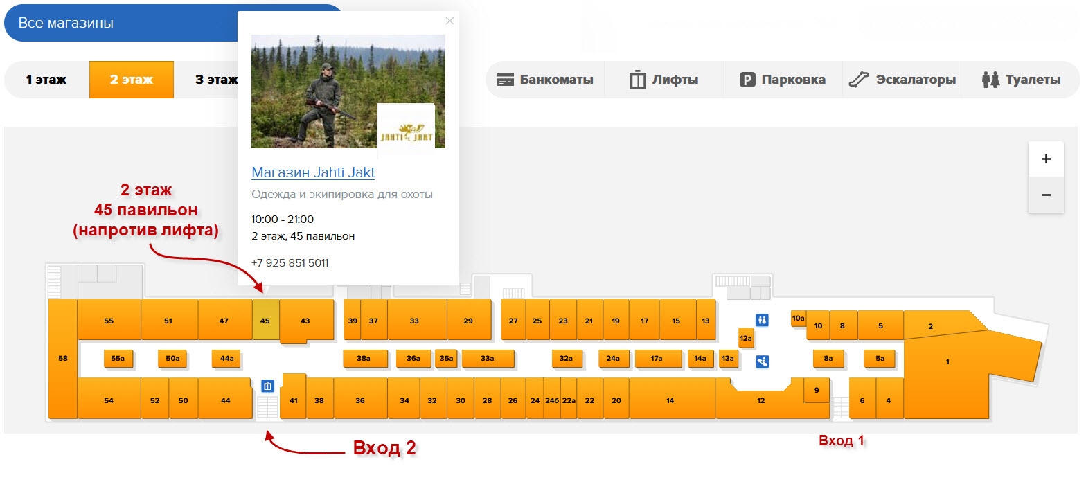Toggle the Парковка filter

[783, 80]
